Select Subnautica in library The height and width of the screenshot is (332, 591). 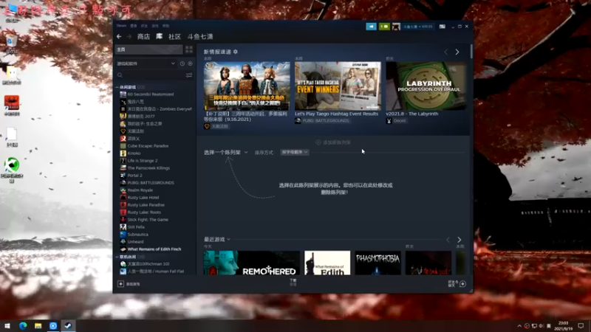point(138,235)
